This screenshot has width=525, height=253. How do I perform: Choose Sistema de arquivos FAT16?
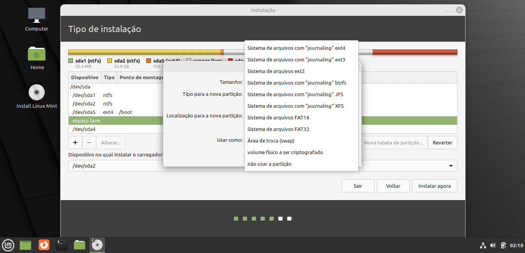coord(301,118)
